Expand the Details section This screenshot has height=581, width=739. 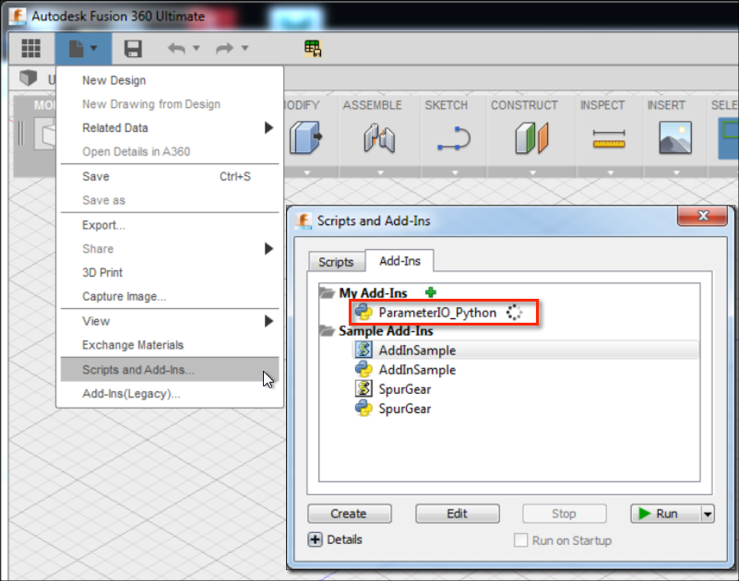[316, 539]
